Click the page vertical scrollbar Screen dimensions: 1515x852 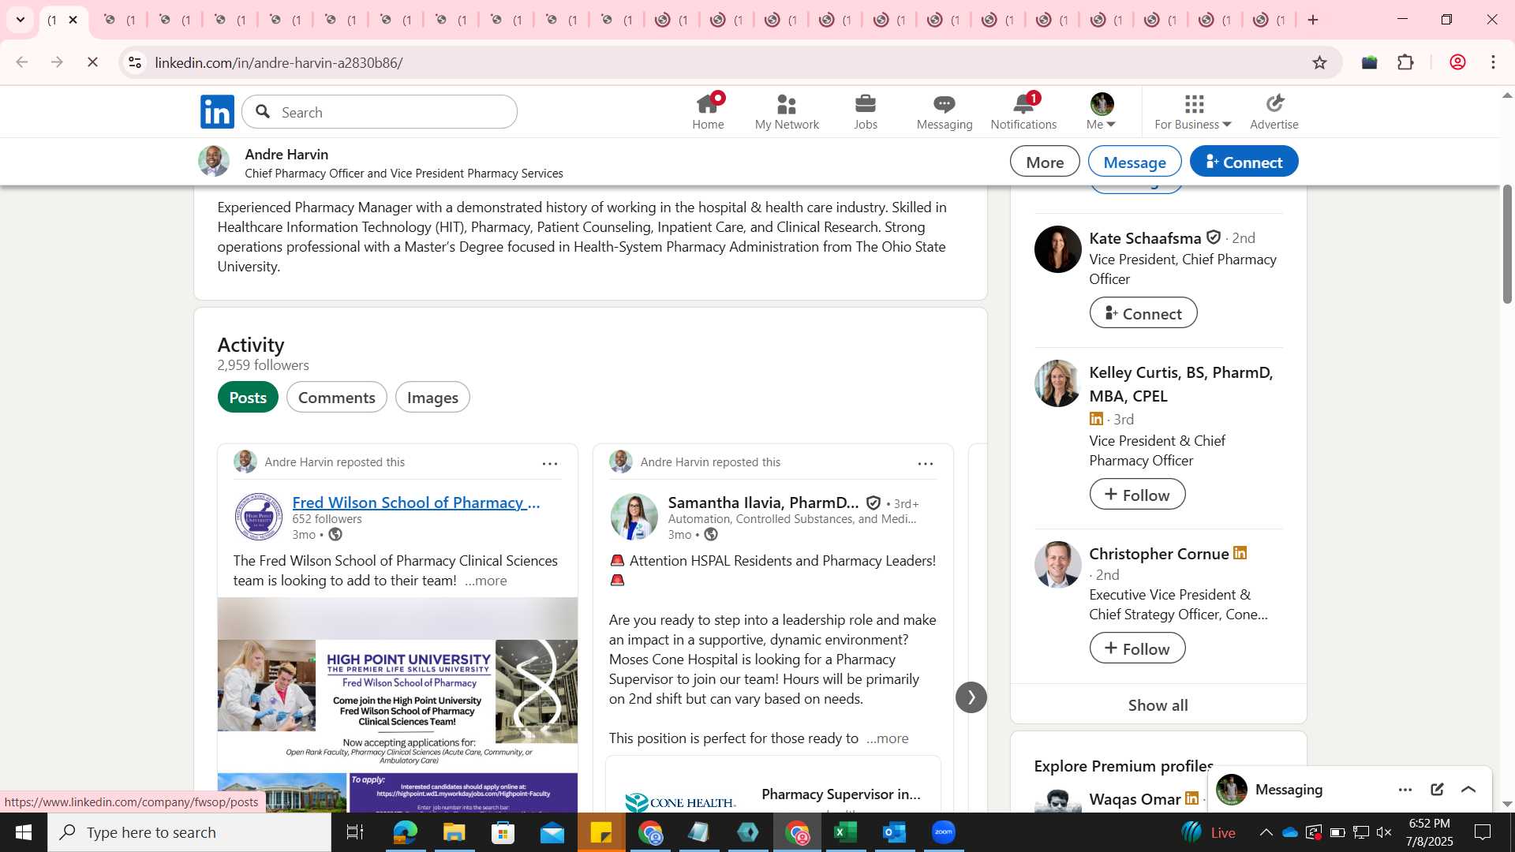1507,245
